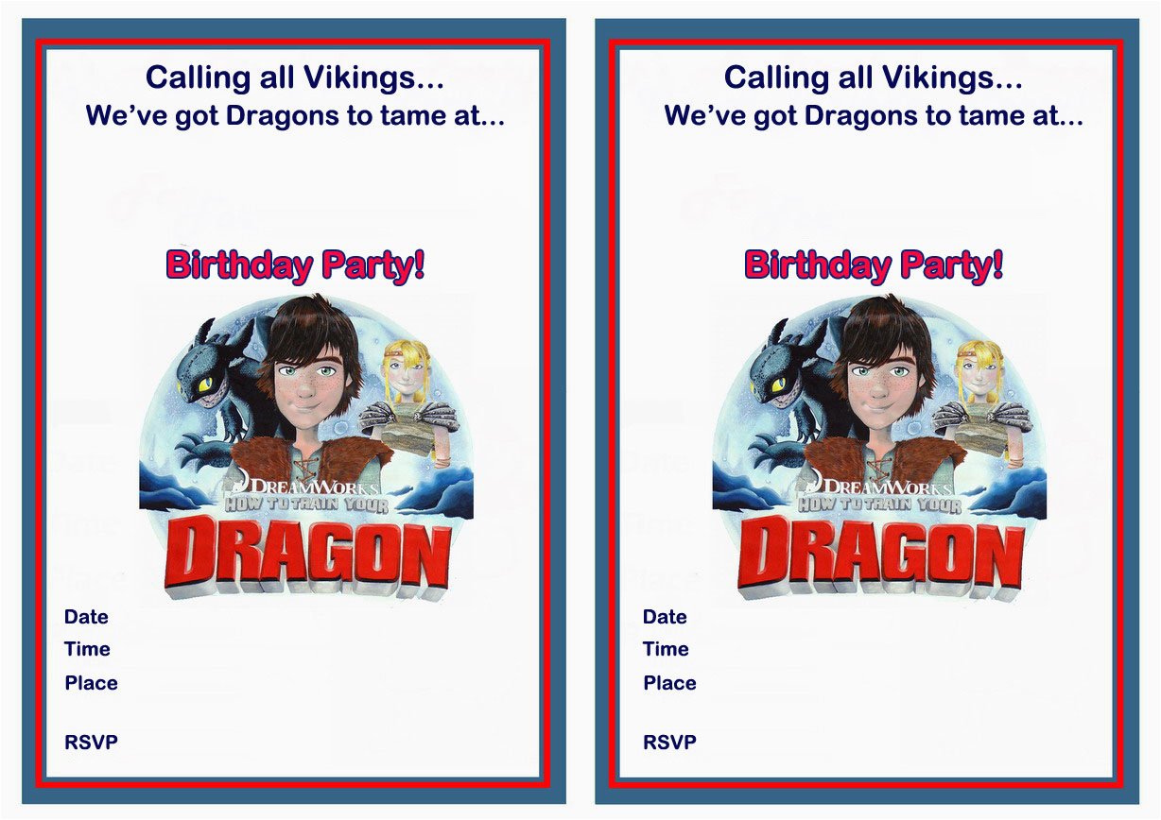Click 'Calling all Vikings...' on left invitation
This screenshot has width=1161, height=820.
(x=295, y=77)
